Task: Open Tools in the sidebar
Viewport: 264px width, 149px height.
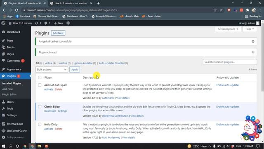Action: click(10, 108)
